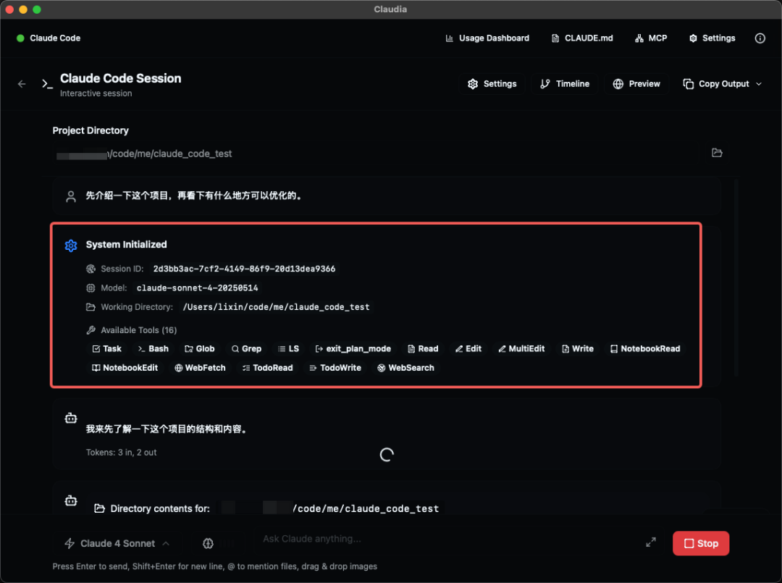Click the System Initialized gear icon
Image resolution: width=782 pixels, height=583 pixels.
[x=71, y=246]
